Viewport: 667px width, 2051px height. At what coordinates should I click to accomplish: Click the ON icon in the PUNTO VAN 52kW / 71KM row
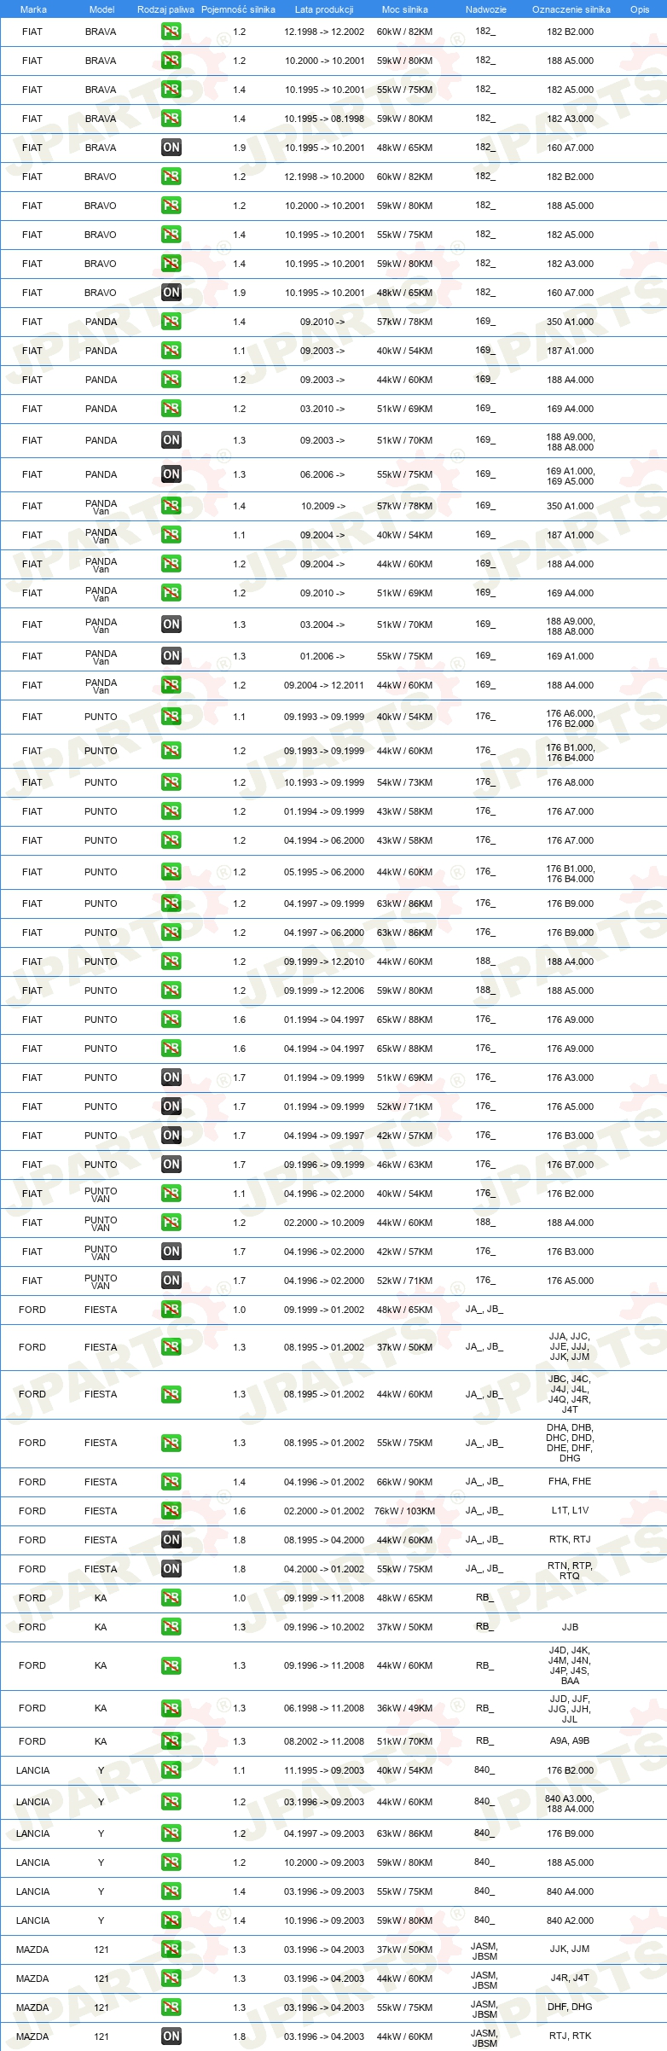coord(171,1281)
